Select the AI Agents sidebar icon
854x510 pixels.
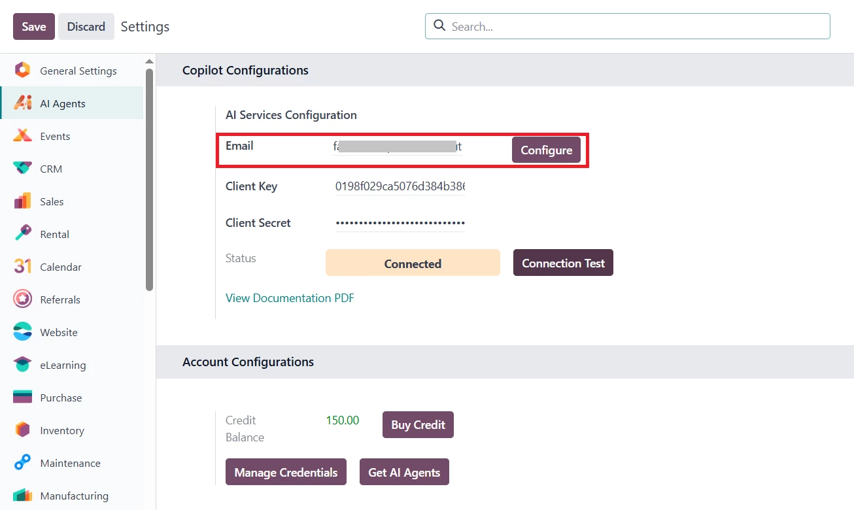tap(22, 103)
